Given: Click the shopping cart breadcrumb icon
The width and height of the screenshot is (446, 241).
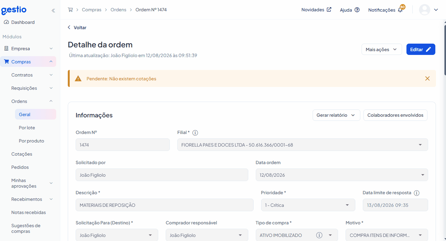Looking at the screenshot, I should tap(70, 10).
